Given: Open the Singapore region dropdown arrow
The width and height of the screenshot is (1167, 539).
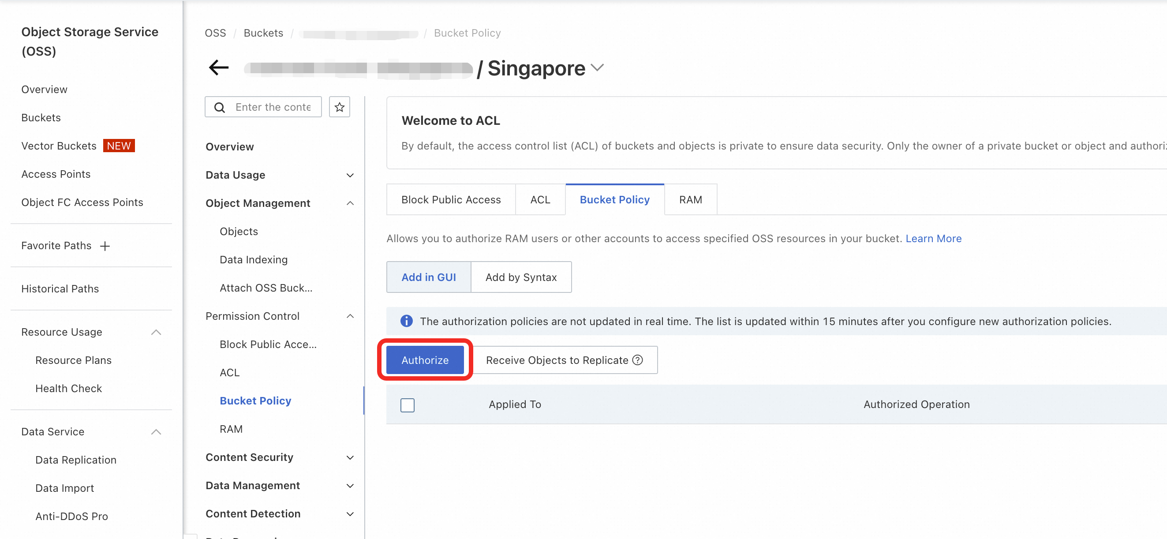Looking at the screenshot, I should (x=598, y=68).
